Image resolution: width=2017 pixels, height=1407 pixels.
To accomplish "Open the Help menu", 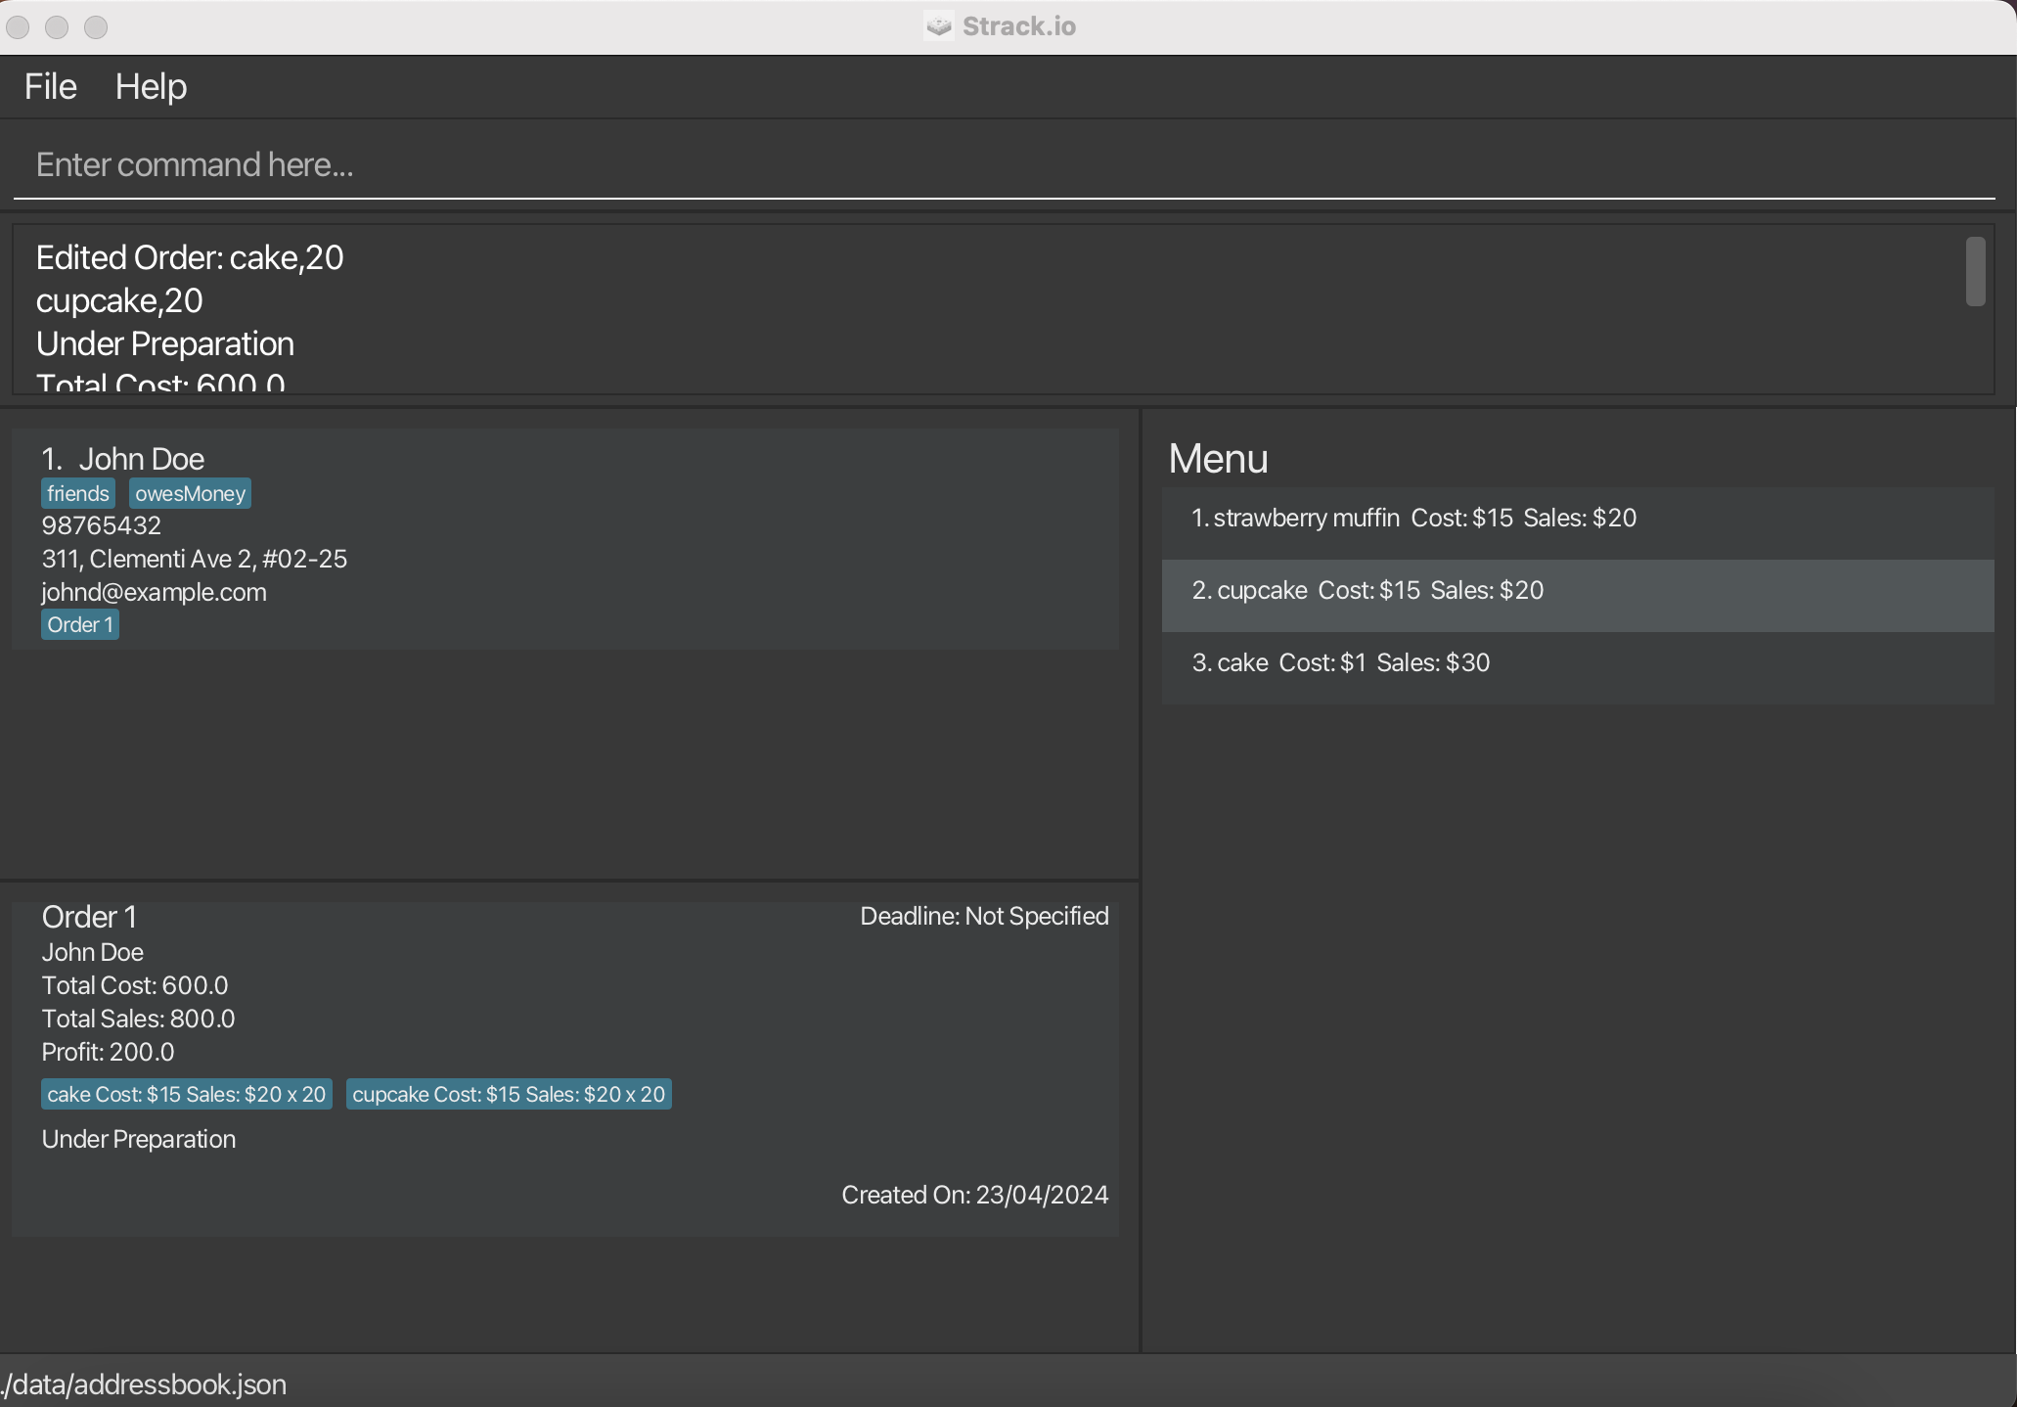I will pyautogui.click(x=151, y=87).
